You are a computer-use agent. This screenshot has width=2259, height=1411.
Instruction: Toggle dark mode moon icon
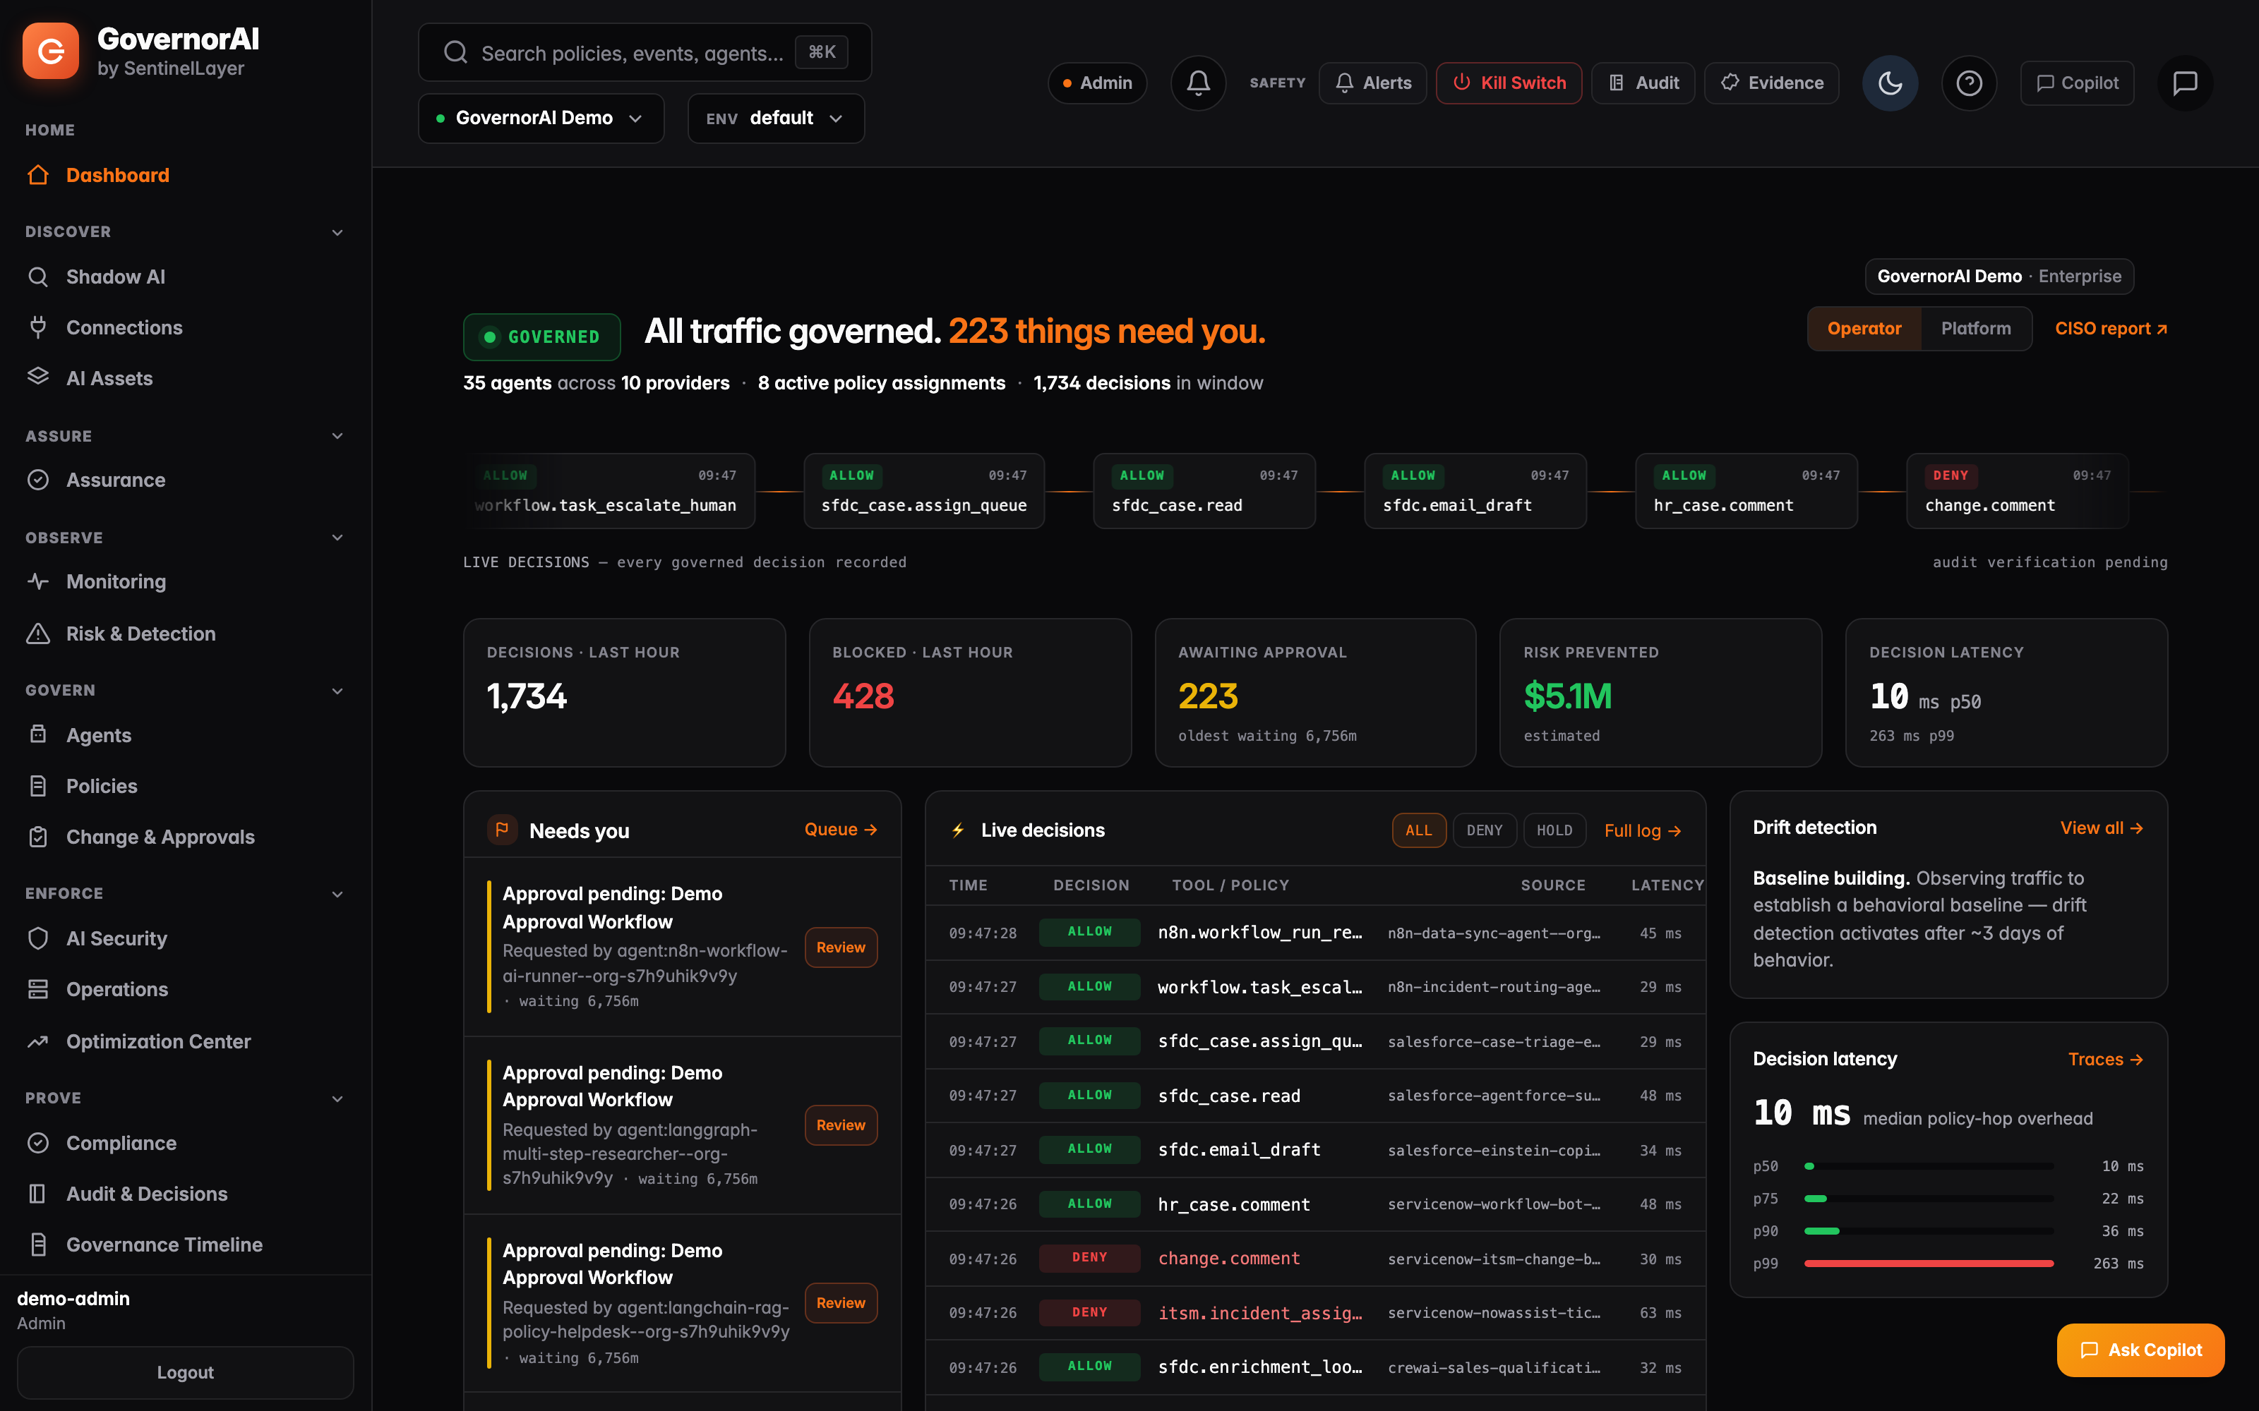[x=1889, y=83]
